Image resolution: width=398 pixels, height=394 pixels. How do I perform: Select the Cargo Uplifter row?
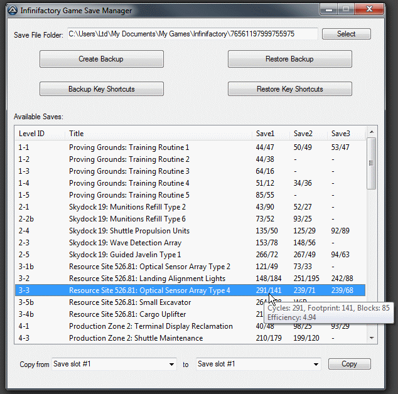point(190,314)
